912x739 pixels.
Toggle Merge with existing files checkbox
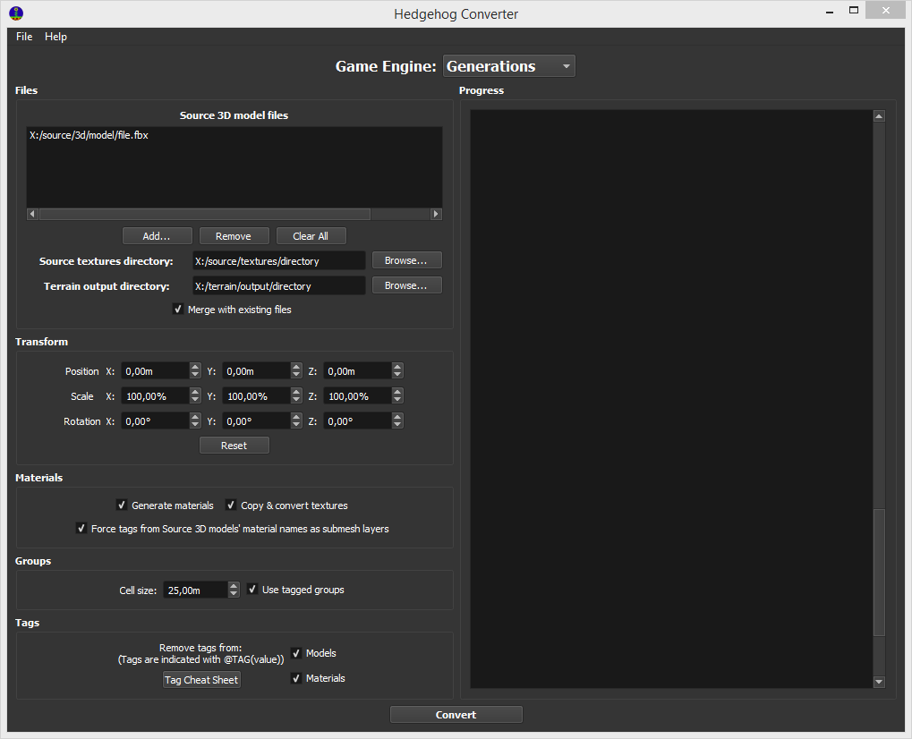pos(178,310)
